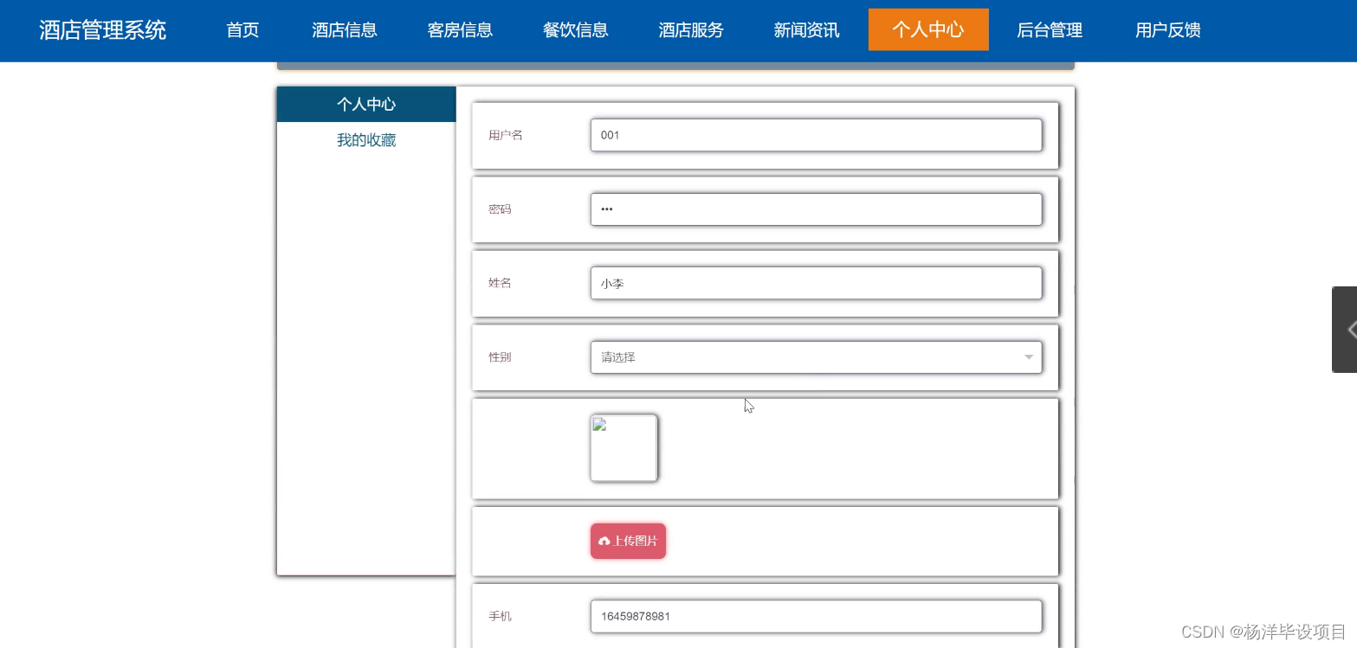Click the collapse chevron on right screen edge
The width and height of the screenshot is (1357, 648).
(x=1349, y=330)
